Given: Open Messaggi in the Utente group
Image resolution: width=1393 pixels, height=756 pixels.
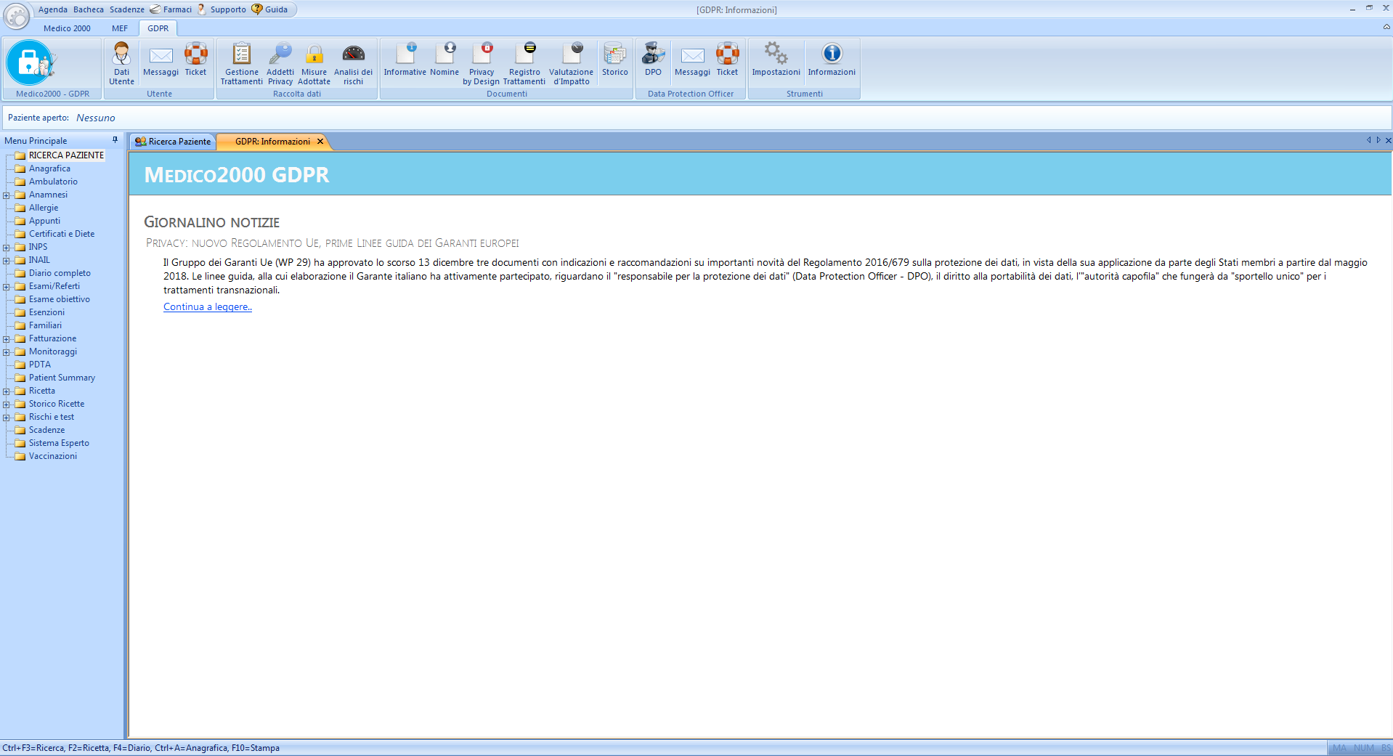Looking at the screenshot, I should 161,60.
